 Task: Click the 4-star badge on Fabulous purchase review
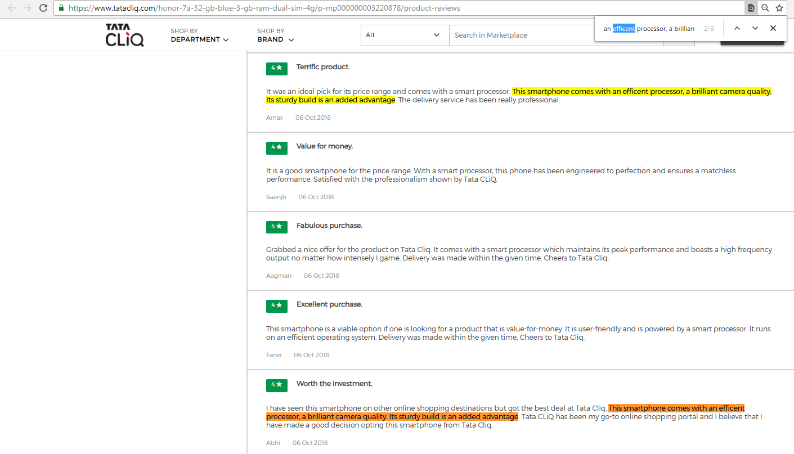(276, 226)
